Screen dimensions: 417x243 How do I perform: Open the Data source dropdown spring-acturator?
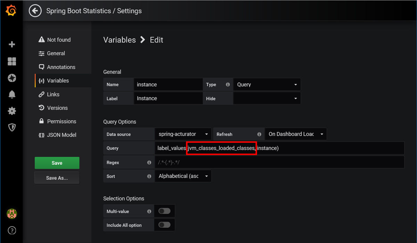(x=183, y=134)
